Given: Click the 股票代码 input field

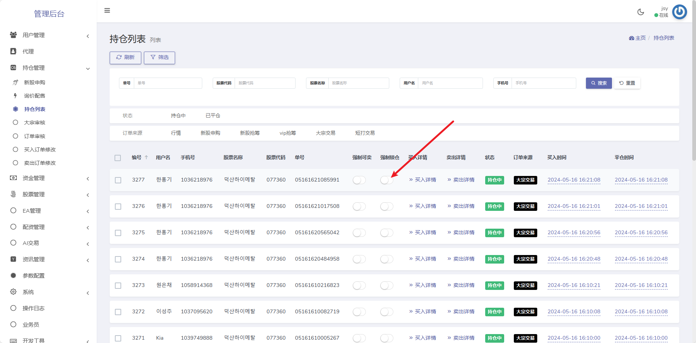Looking at the screenshot, I should click(265, 83).
